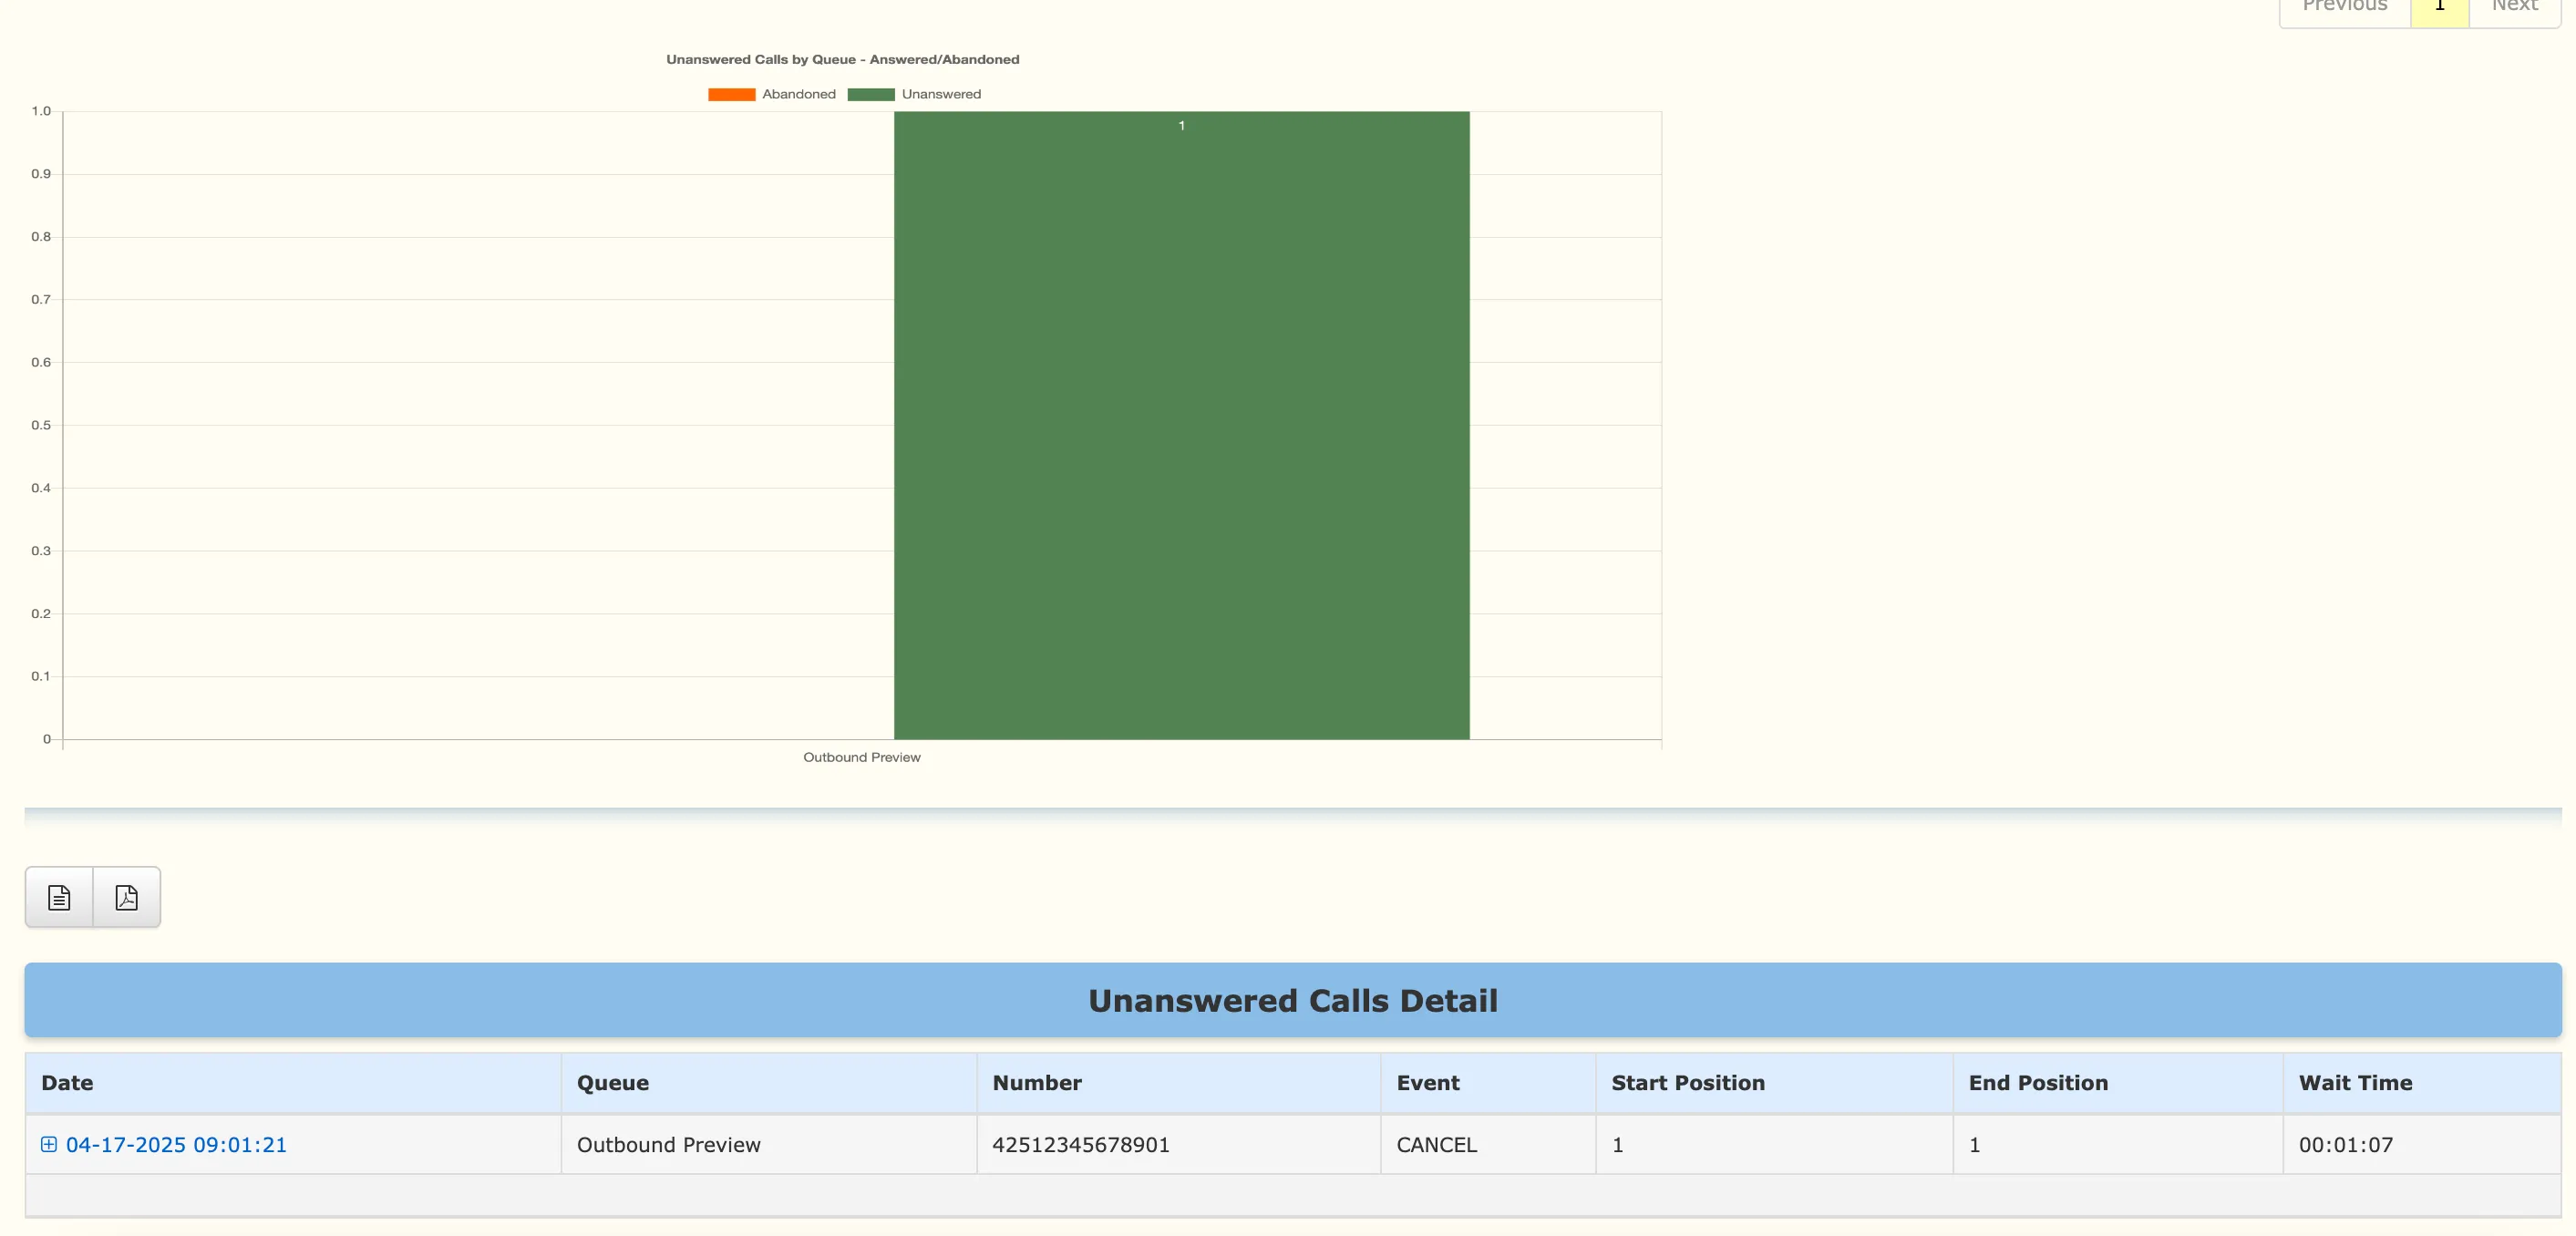Viewport: 2576px width, 1236px height.
Task: Export the report as PDF
Action: tap(125, 897)
